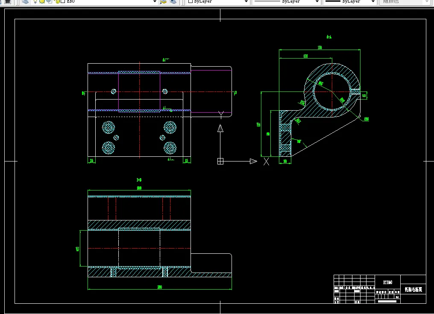
Task: Click the ByLayer color control swatch
Action: click(x=191, y=1)
